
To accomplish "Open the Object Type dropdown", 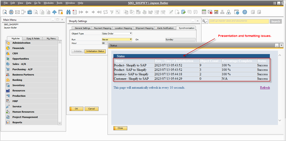I will pyautogui.click(x=131, y=34).
